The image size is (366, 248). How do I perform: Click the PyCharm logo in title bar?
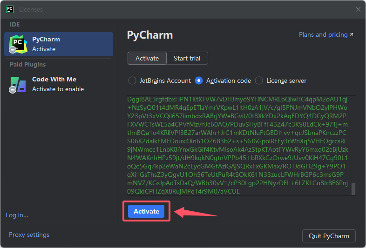(x=10, y=9)
